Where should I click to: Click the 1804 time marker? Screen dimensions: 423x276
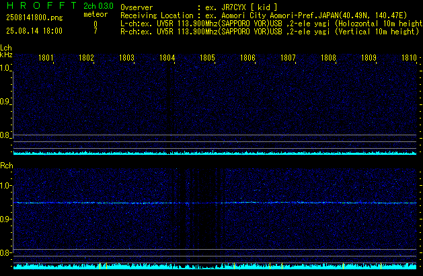(x=167, y=58)
